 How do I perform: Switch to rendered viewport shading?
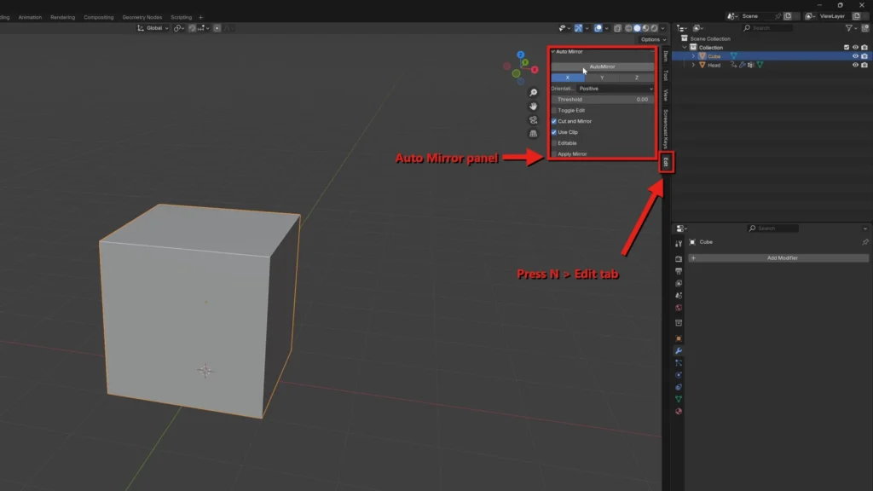coord(654,28)
